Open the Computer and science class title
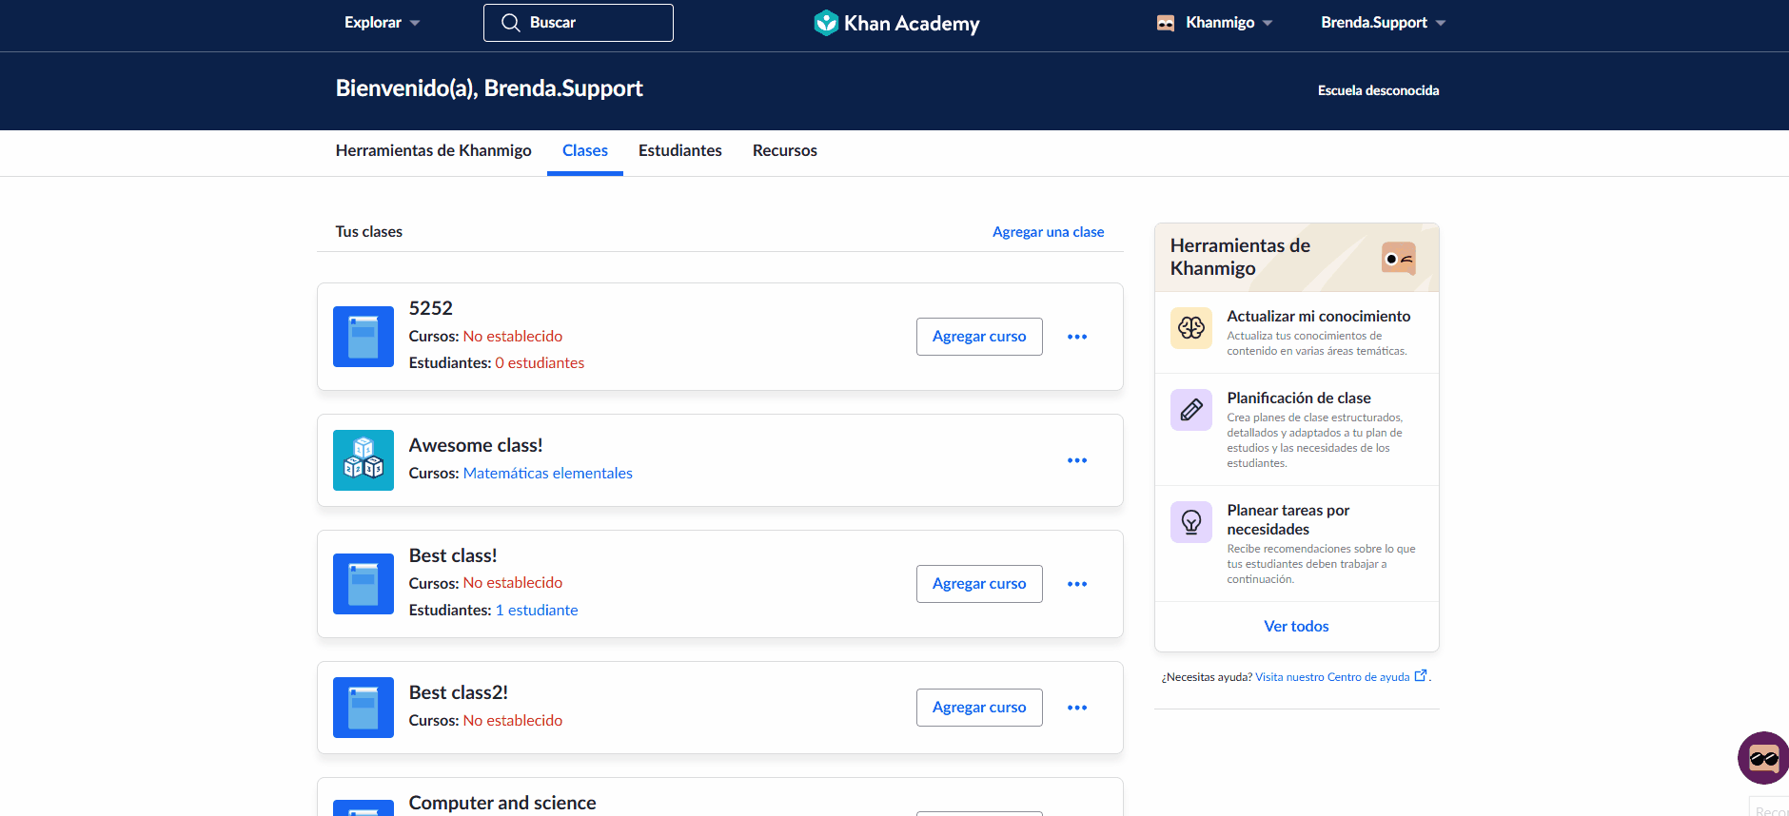 [502, 803]
